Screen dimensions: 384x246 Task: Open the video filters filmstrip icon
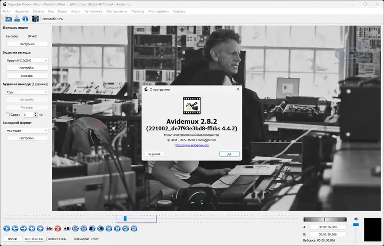35,19
